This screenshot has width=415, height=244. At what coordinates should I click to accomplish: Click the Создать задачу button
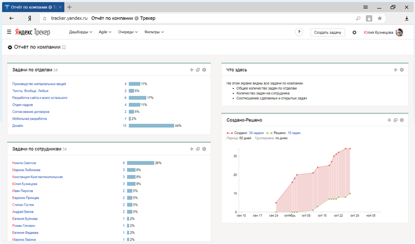pos(328,32)
